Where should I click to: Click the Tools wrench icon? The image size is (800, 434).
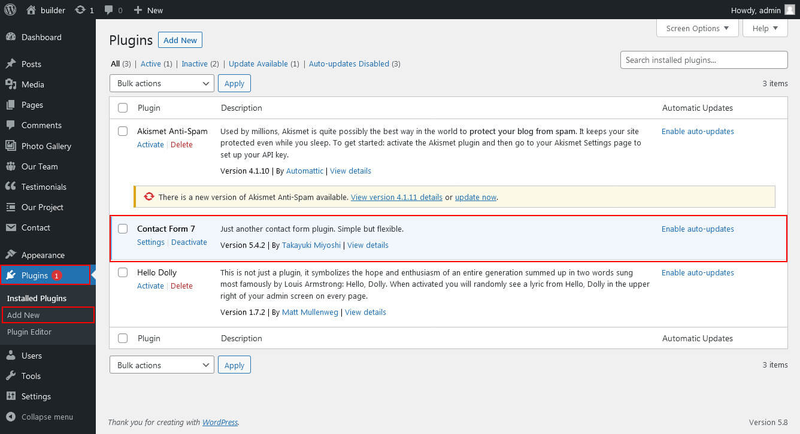(10, 376)
